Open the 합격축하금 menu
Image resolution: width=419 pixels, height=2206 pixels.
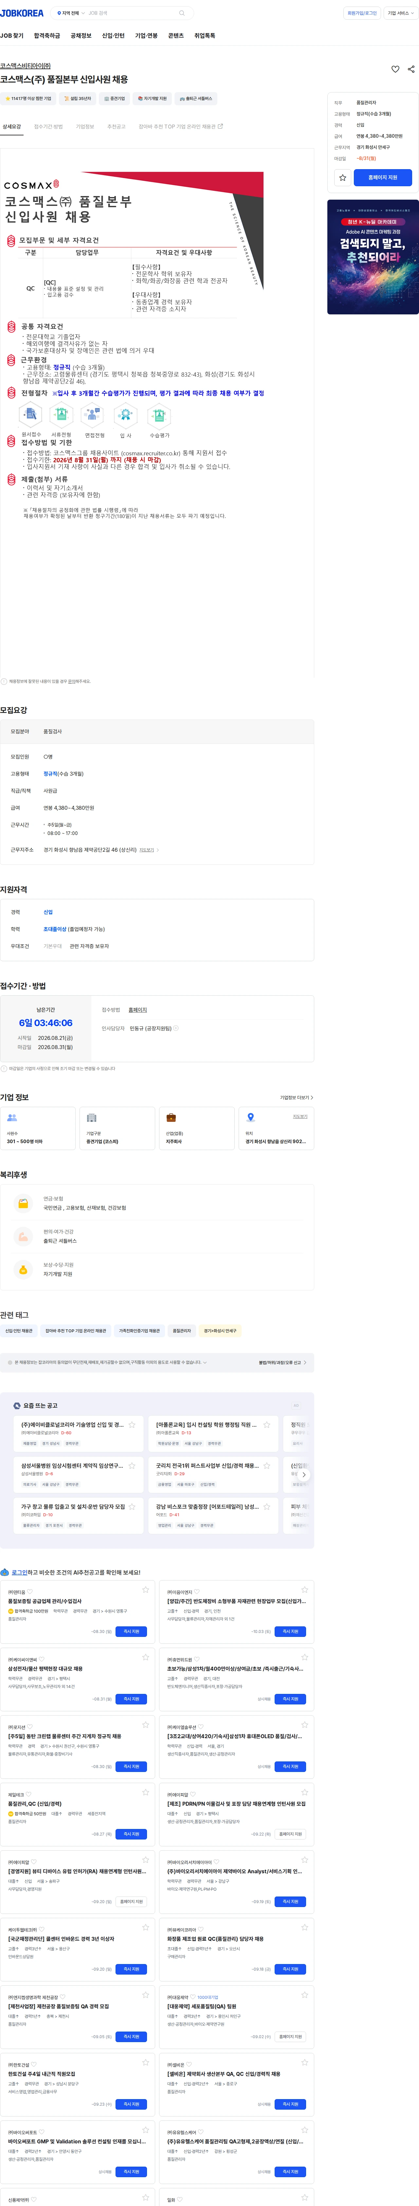point(47,36)
